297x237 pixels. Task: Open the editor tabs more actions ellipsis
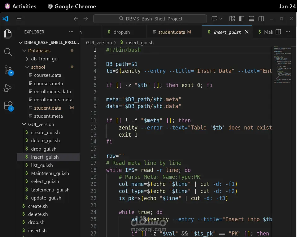pos(287,32)
